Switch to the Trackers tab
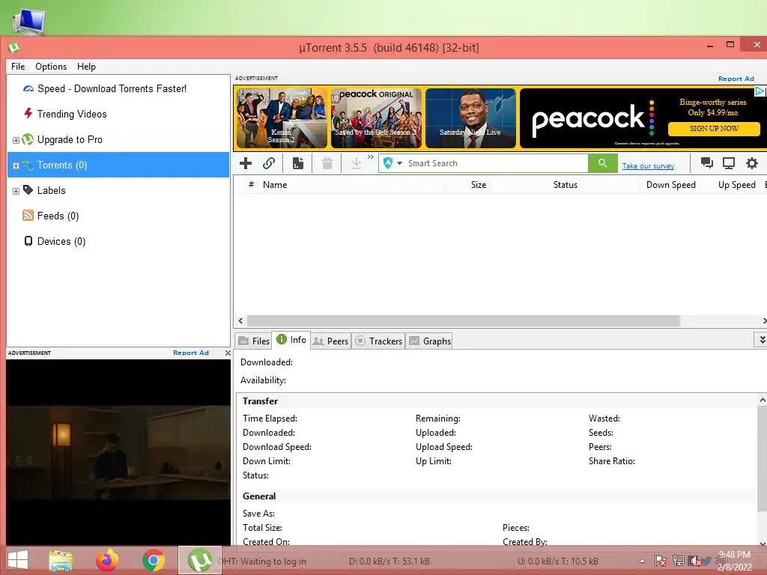 coord(378,341)
